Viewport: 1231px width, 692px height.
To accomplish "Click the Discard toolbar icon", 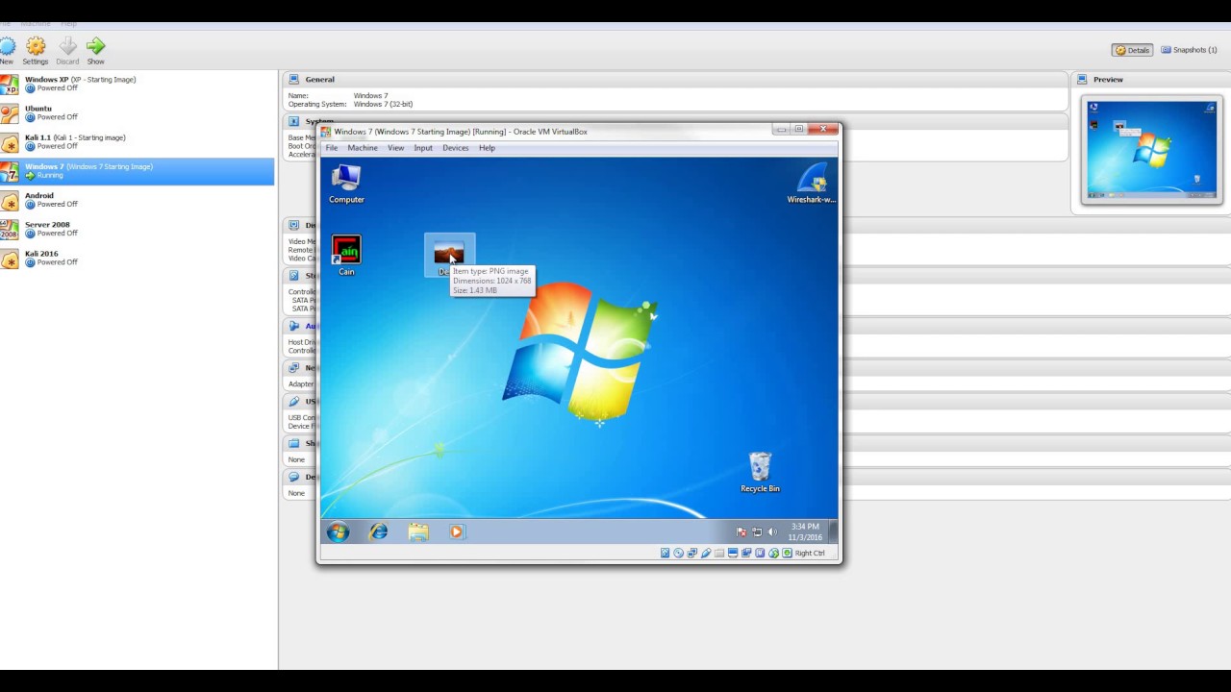I will click(x=67, y=47).
